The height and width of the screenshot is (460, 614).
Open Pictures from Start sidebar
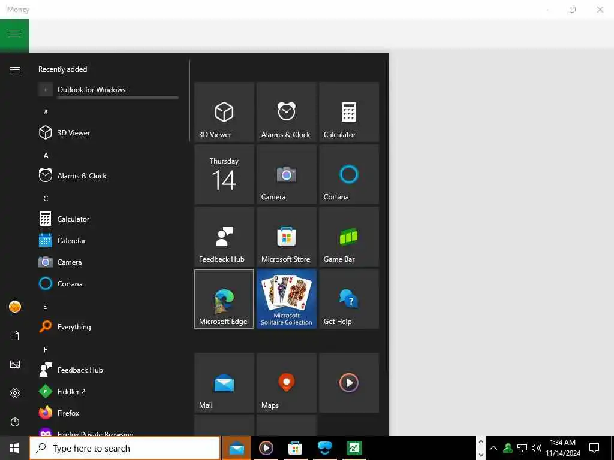click(15, 365)
